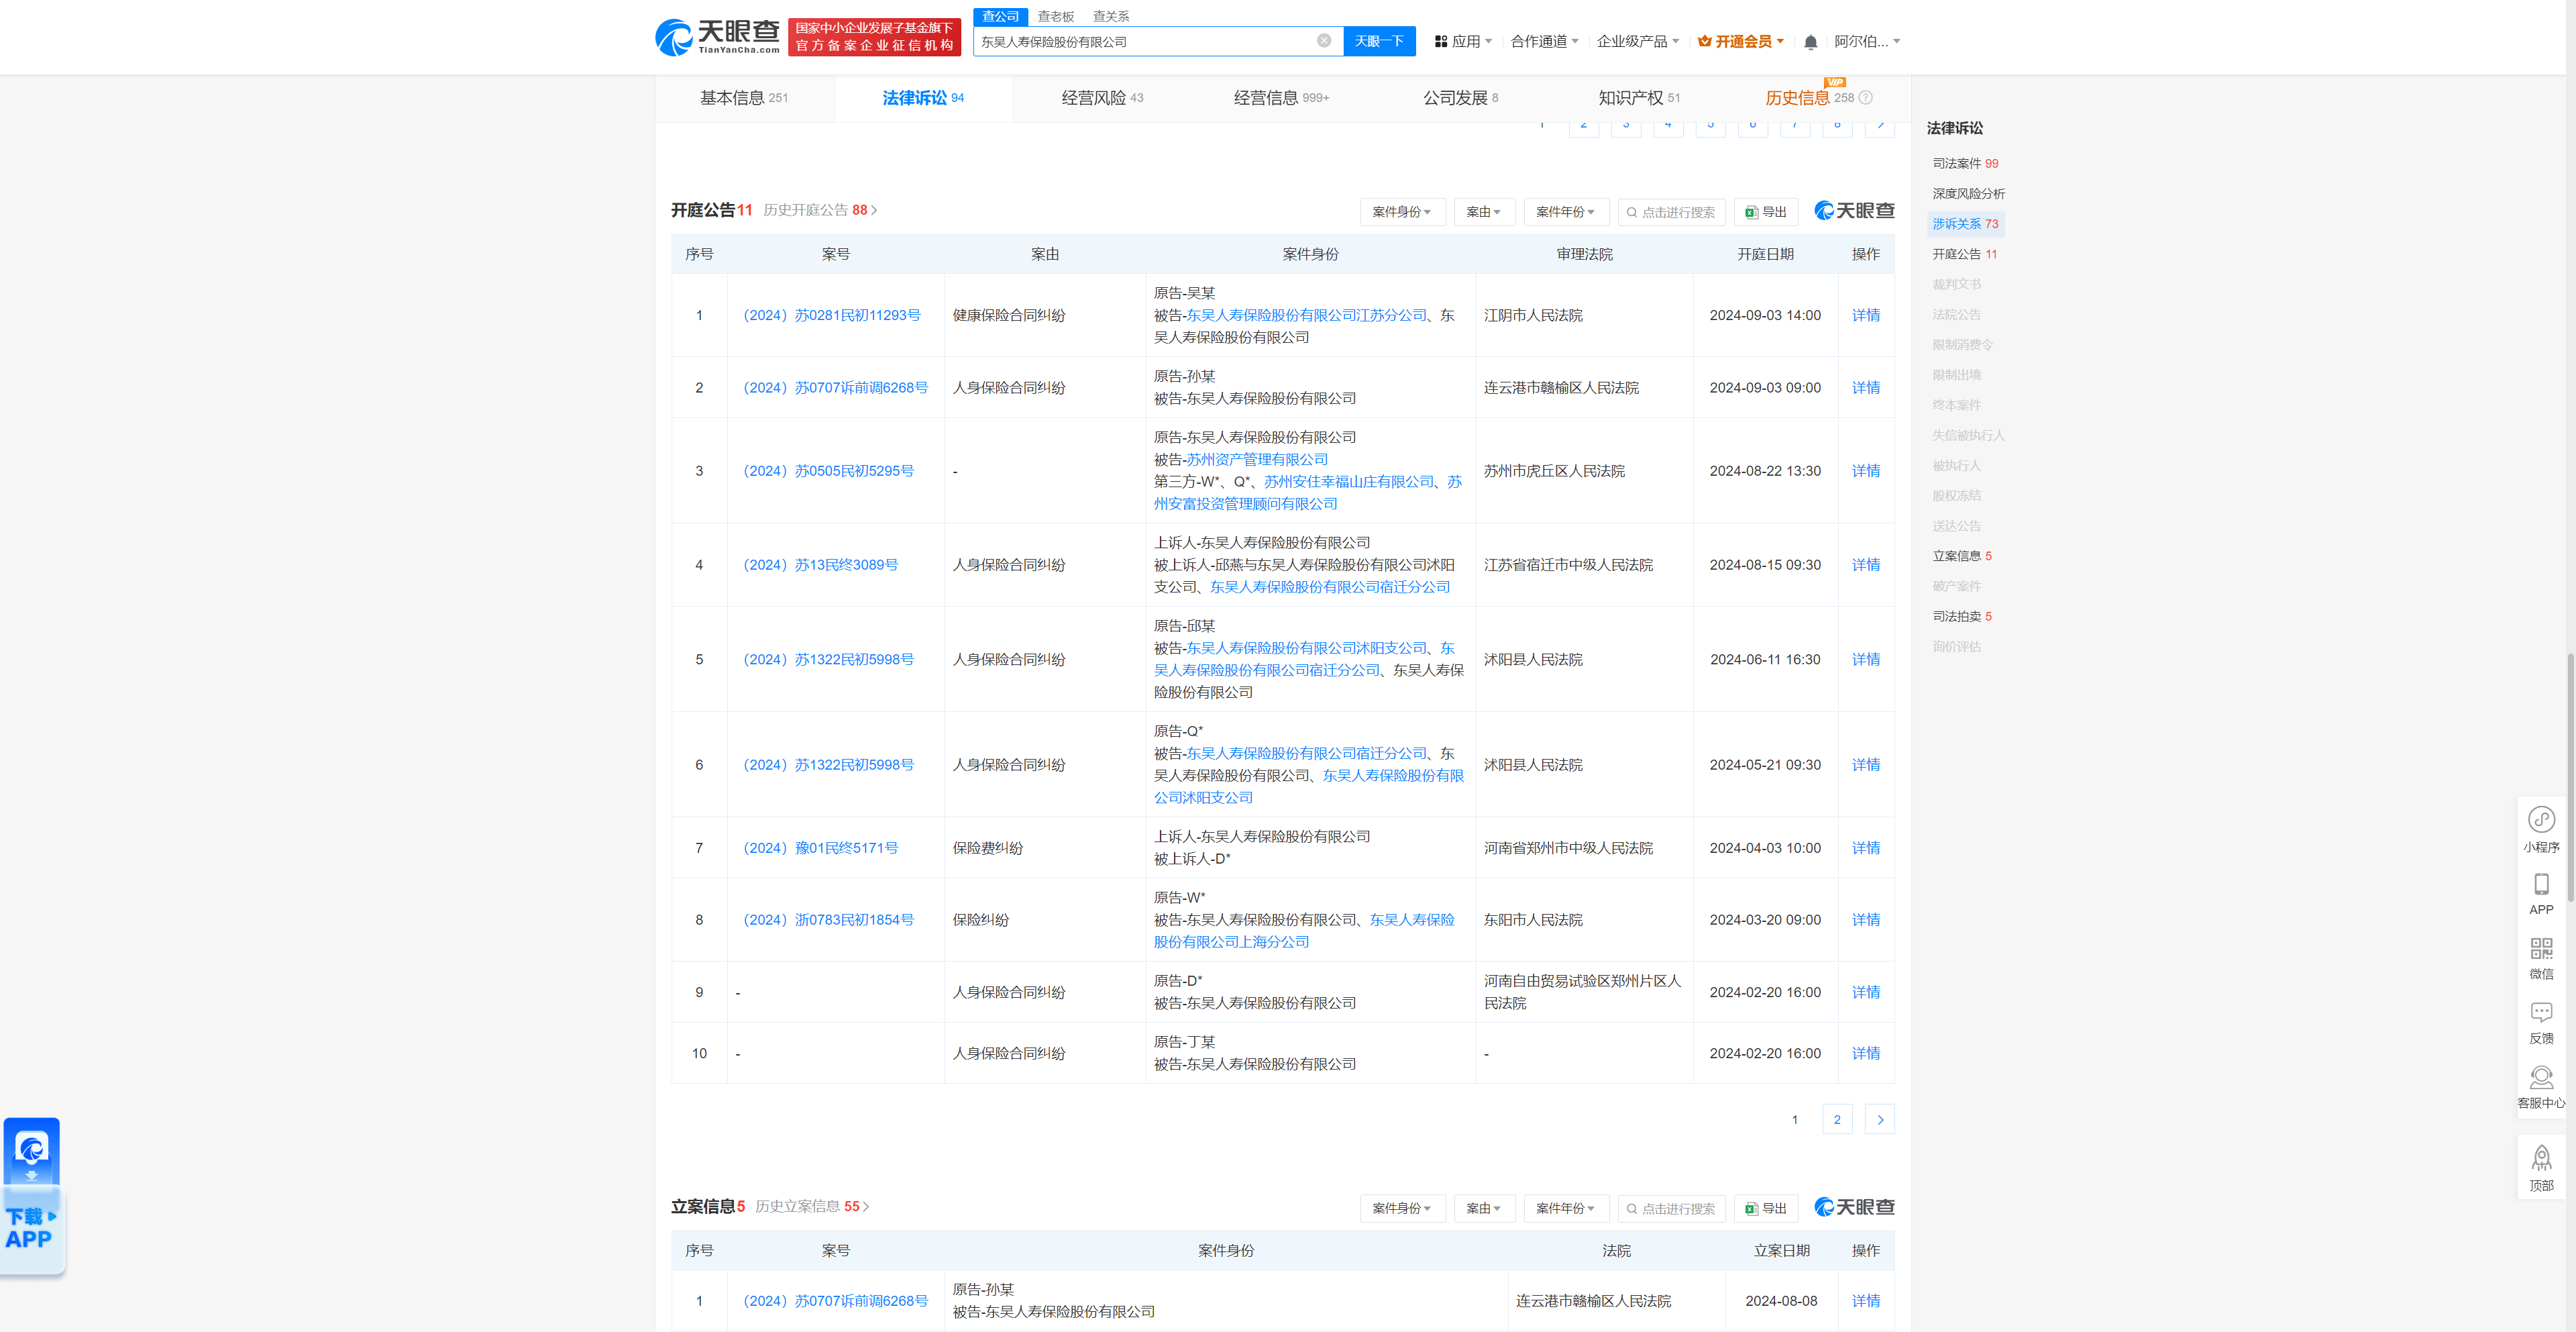Image resolution: width=2576 pixels, height=1332 pixels.
Task: View 详情 for 河南省郑州市中级人民法院 hearing
Action: click(1865, 848)
